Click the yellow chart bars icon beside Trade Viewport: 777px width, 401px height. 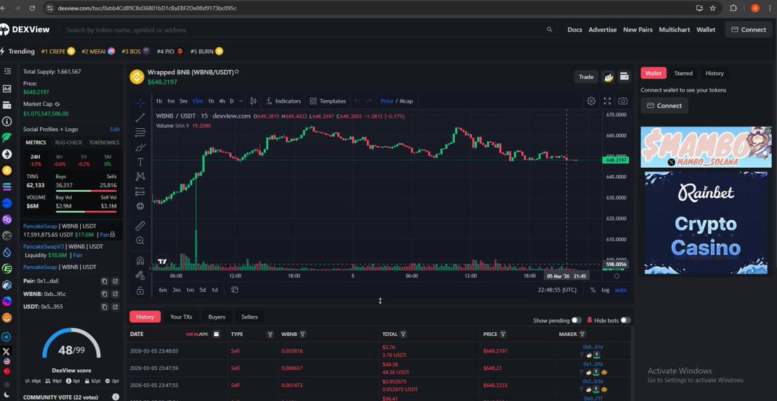[x=609, y=76]
